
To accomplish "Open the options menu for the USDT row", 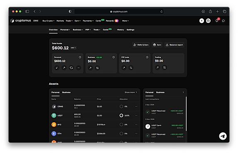I will click(136, 116).
